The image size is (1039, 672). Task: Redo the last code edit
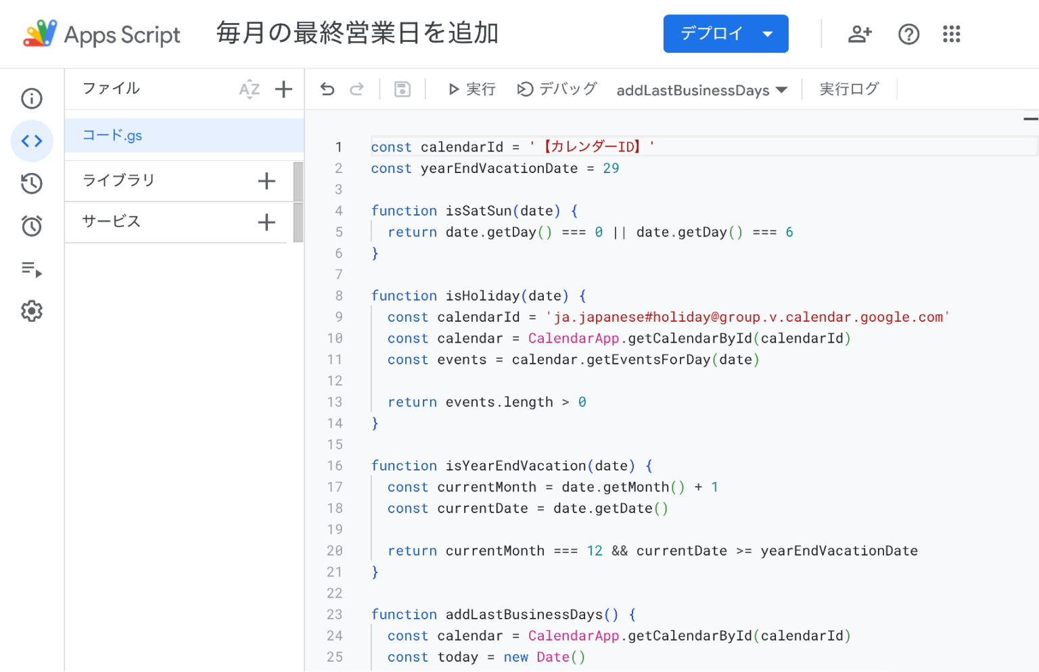pos(357,89)
